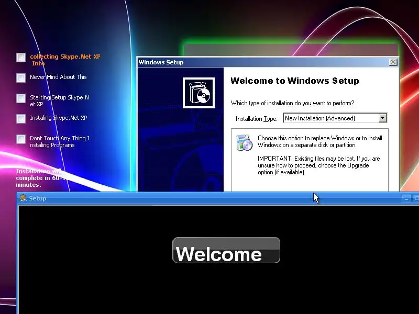
Task: Click the setup box and CD icon
Action: point(199,93)
